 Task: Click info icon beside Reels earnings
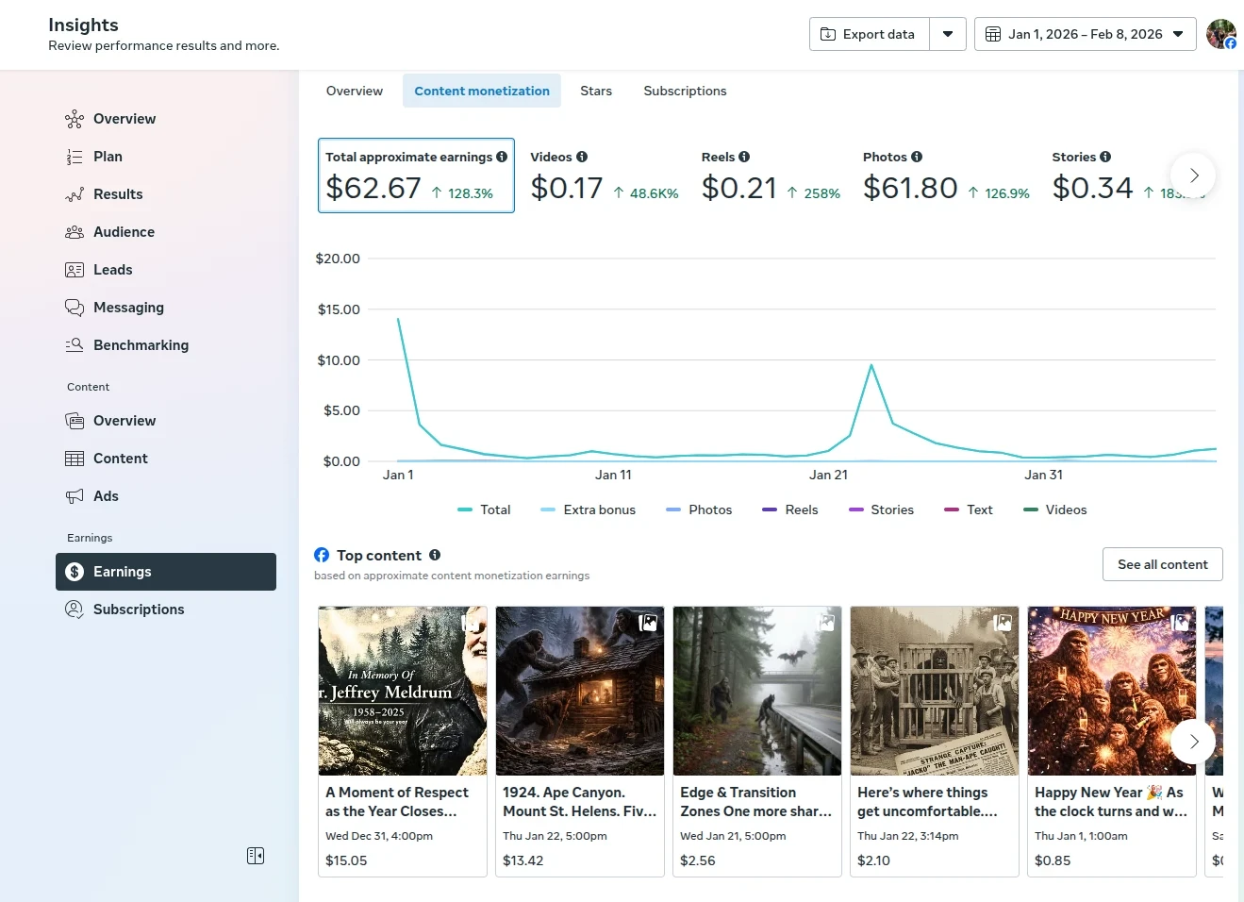pos(744,157)
